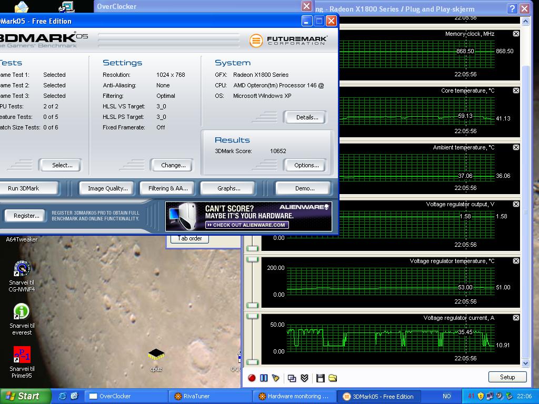Click the overlapping windows icon in monitoring toolbar
The height and width of the screenshot is (404, 539).
[292, 378]
